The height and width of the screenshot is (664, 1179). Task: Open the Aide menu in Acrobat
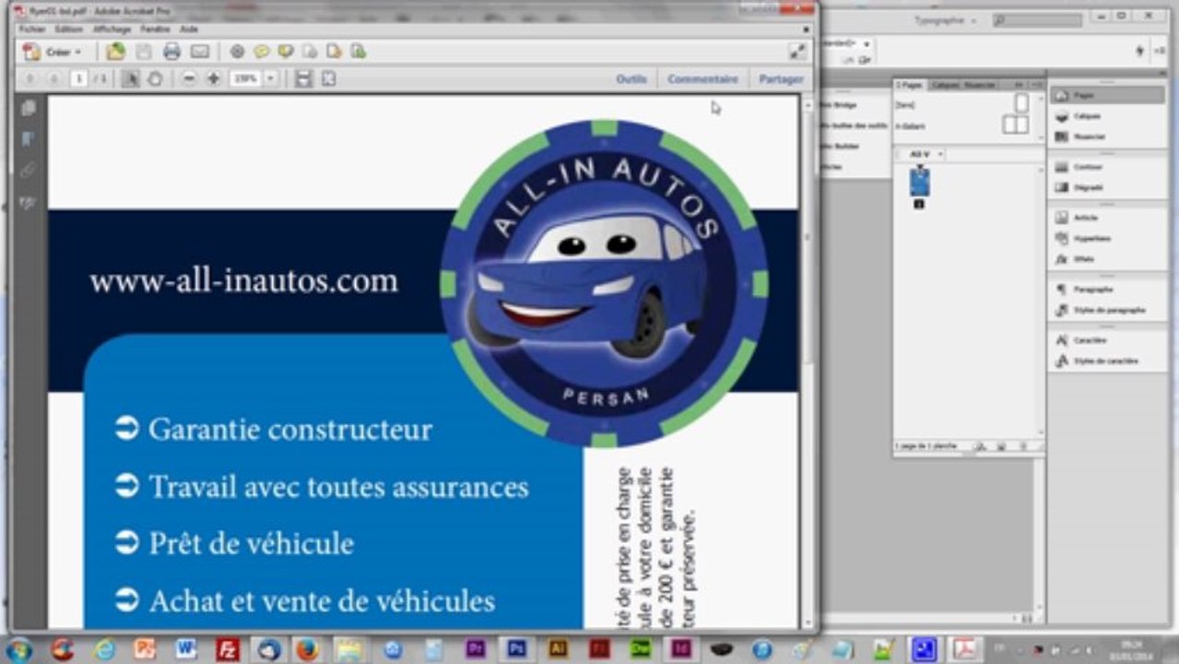[x=189, y=30]
